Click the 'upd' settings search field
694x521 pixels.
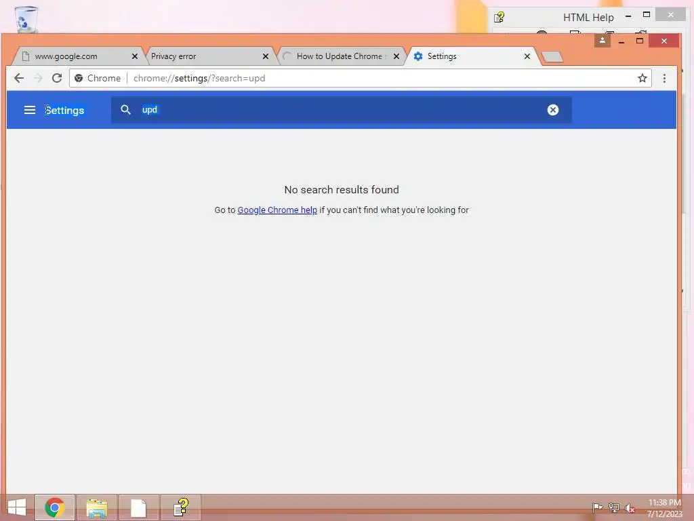click(342, 110)
